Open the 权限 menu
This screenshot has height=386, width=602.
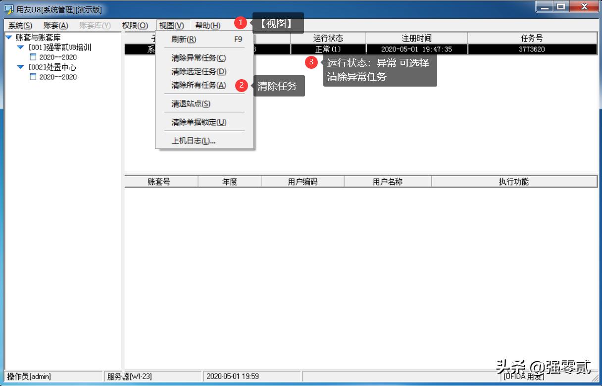(135, 25)
